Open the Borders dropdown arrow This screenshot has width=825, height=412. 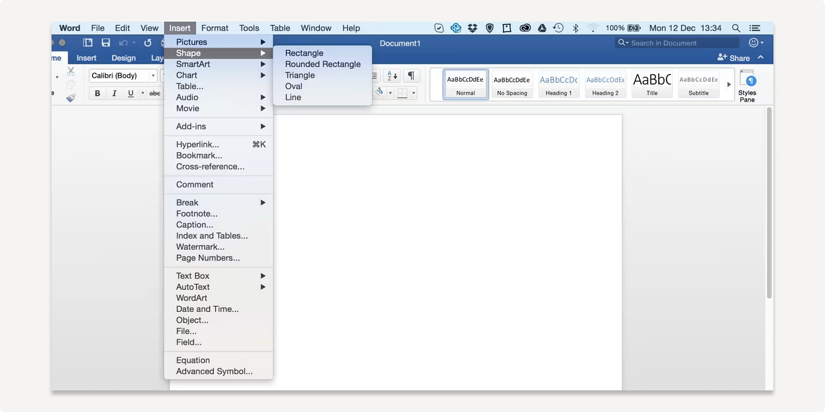tap(414, 93)
